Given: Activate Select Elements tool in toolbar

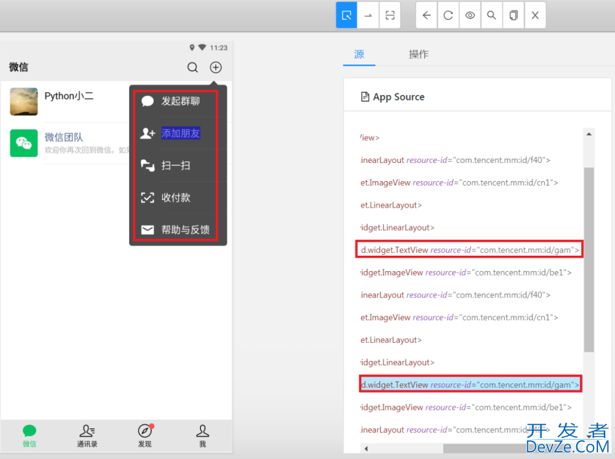Looking at the screenshot, I should point(346,15).
